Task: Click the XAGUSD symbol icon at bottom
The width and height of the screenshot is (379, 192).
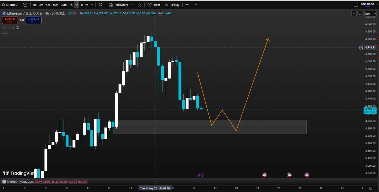Action: click(4, 182)
